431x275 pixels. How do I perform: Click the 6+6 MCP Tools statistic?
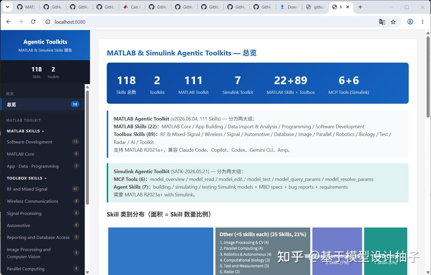coord(349,85)
